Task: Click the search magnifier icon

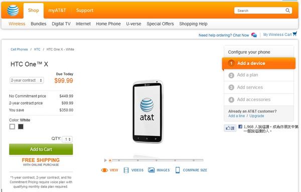Action: [287, 10]
